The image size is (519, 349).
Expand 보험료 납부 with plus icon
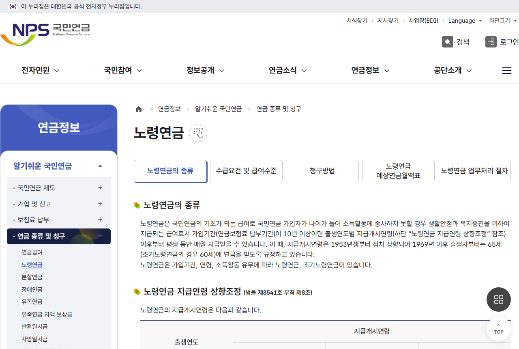coord(100,220)
